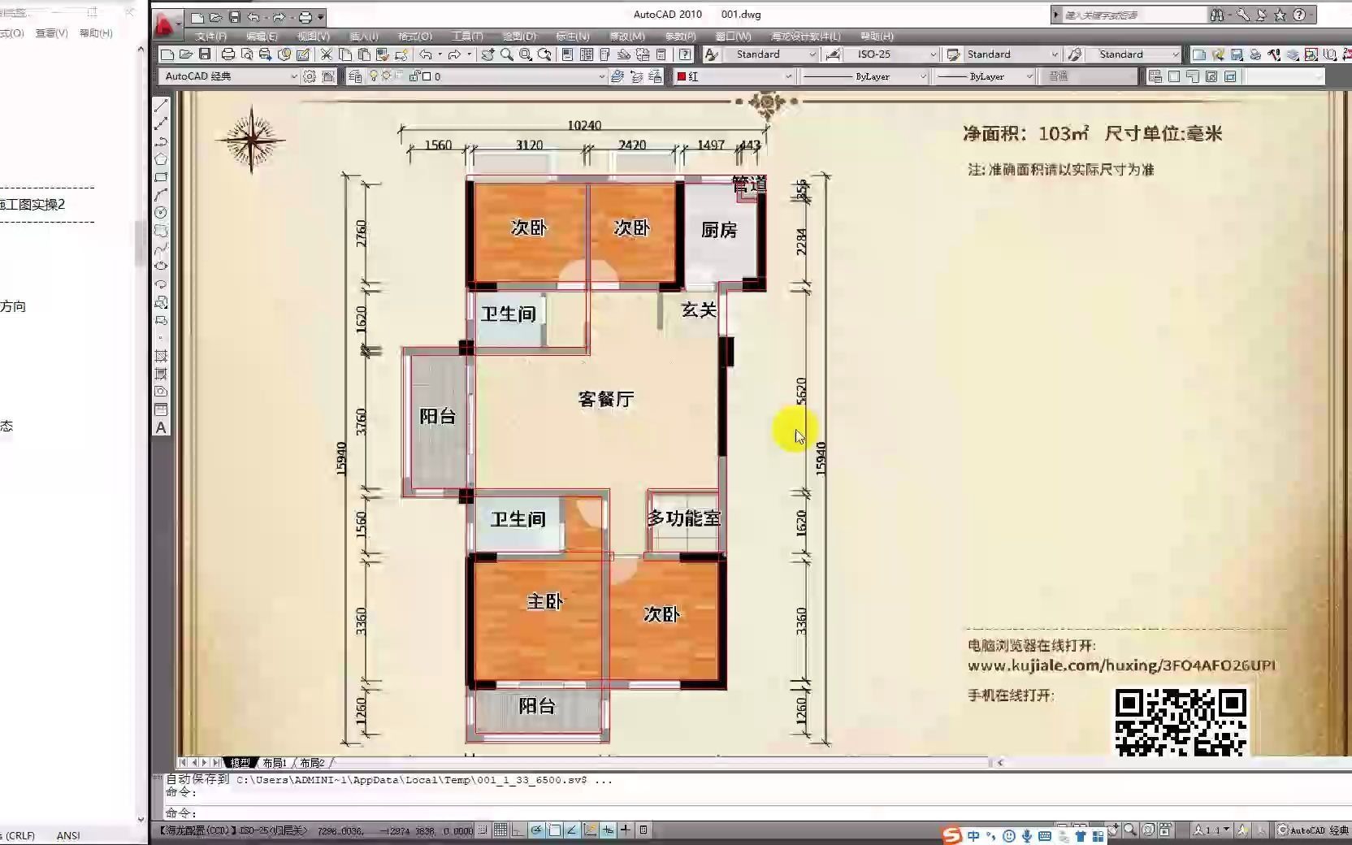Toggle the layer lock padlock icon
1352x845 pixels.
tap(415, 76)
